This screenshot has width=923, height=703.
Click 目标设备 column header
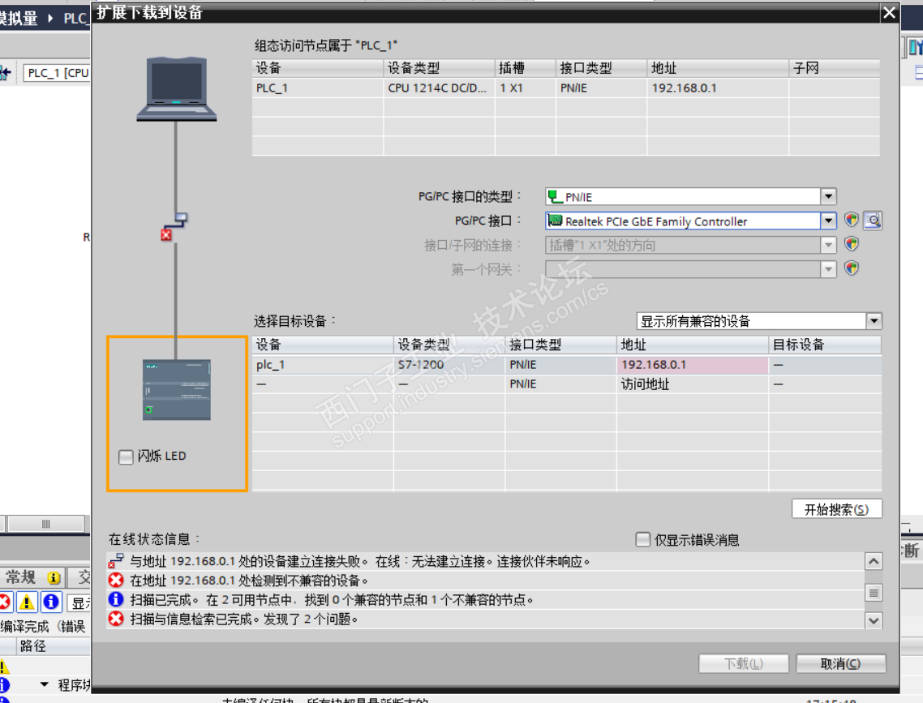(826, 345)
